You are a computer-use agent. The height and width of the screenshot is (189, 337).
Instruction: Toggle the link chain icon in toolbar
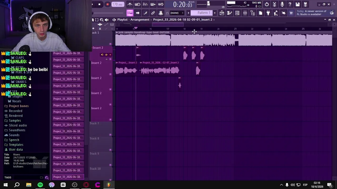click(153, 13)
